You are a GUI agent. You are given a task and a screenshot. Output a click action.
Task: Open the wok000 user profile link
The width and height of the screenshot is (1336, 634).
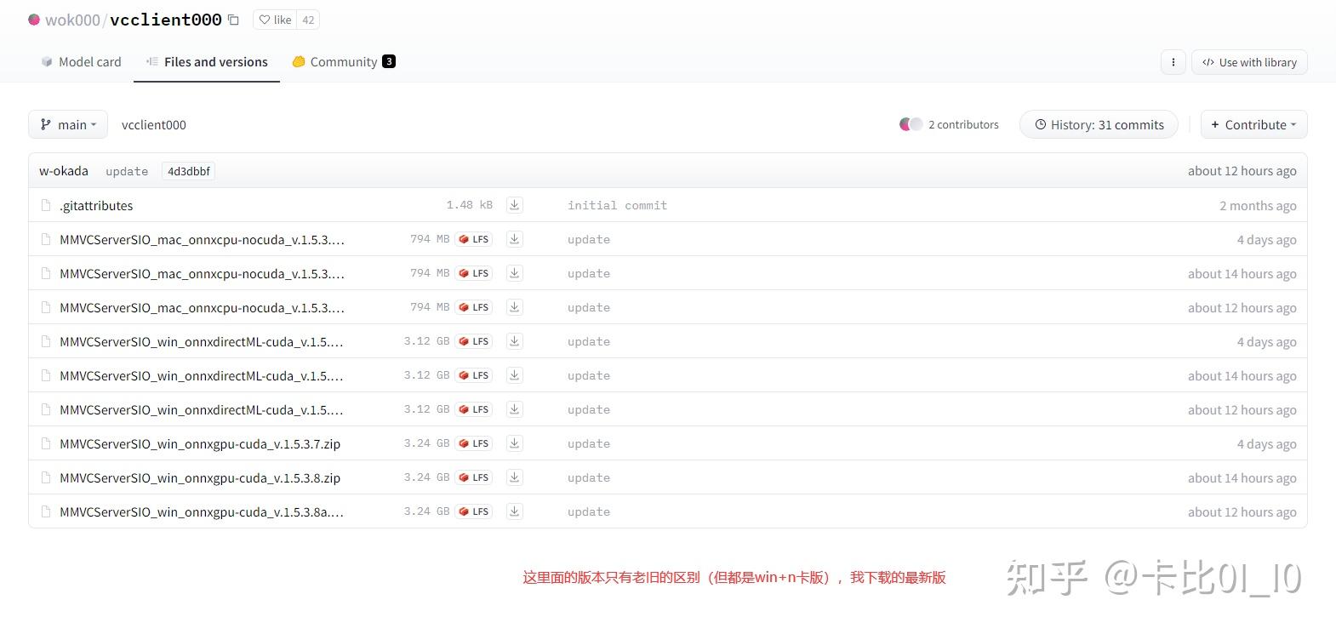72,20
